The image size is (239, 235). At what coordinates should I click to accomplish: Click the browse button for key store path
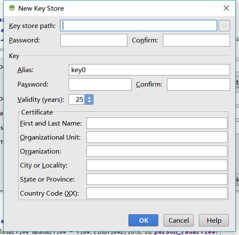(x=224, y=25)
